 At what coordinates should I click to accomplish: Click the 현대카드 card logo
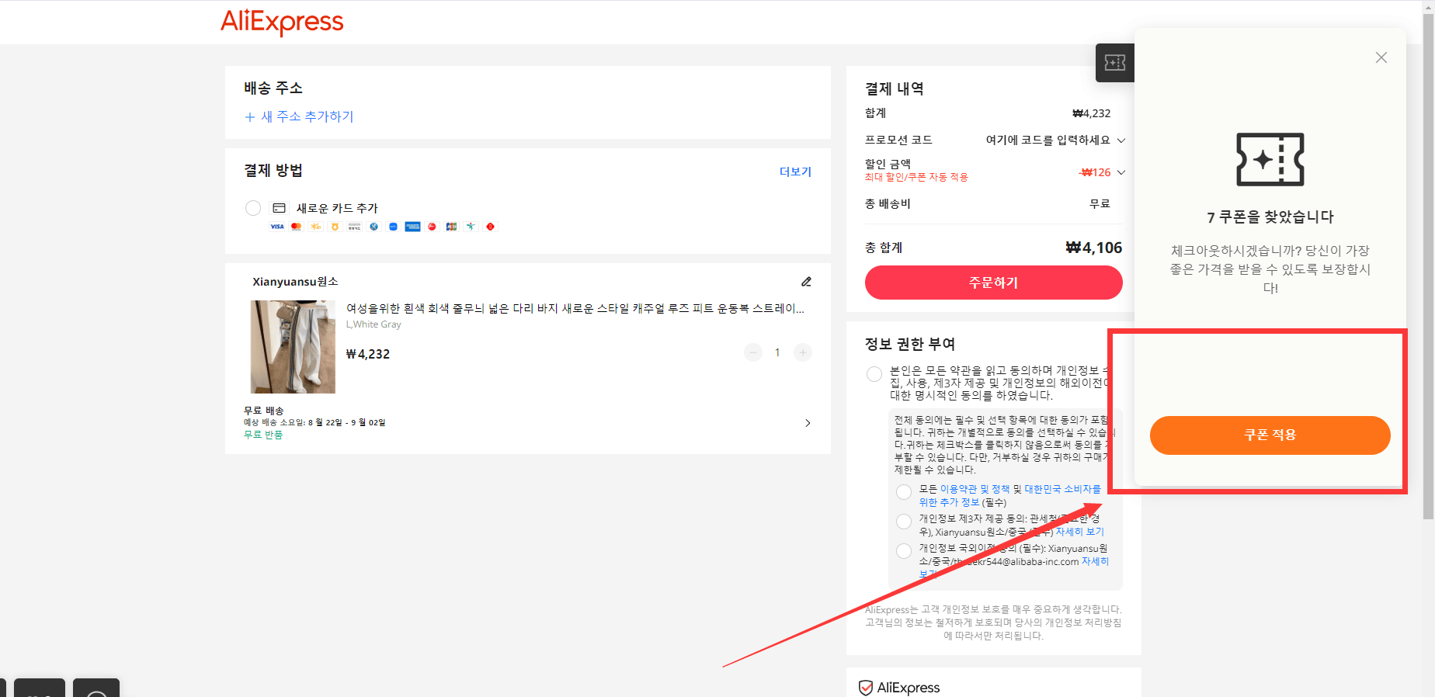[x=354, y=227]
